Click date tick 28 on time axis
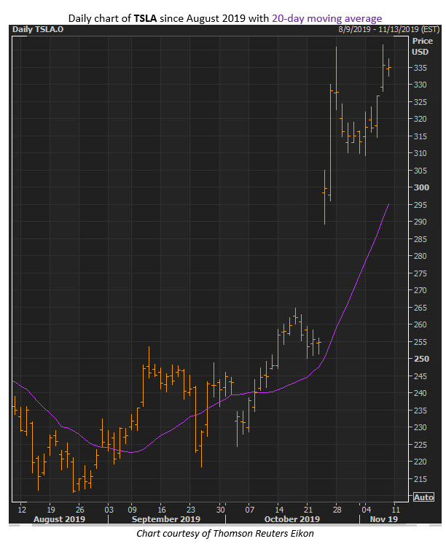 [x=337, y=510]
